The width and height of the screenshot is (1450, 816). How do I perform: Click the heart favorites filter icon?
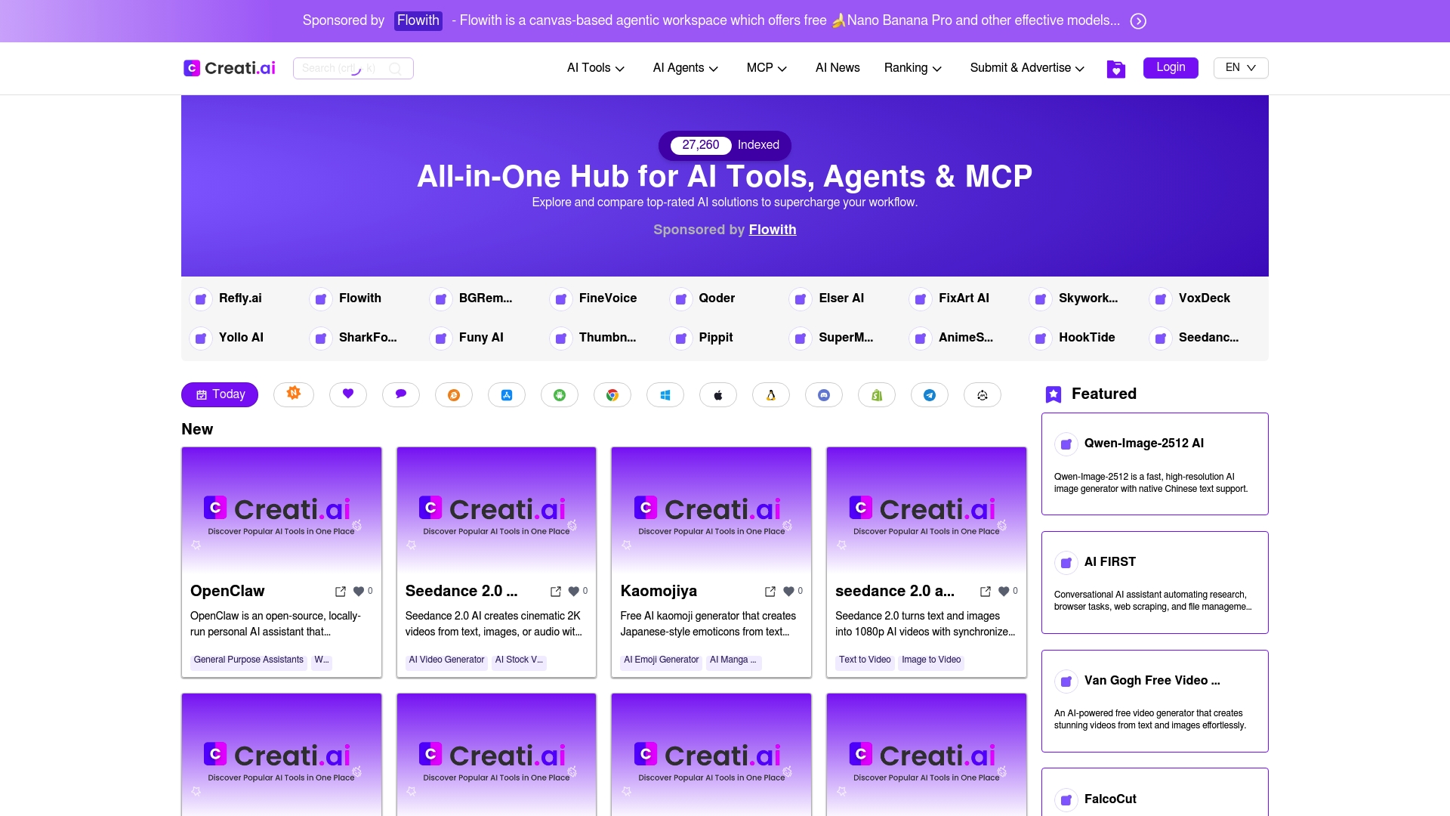(348, 394)
